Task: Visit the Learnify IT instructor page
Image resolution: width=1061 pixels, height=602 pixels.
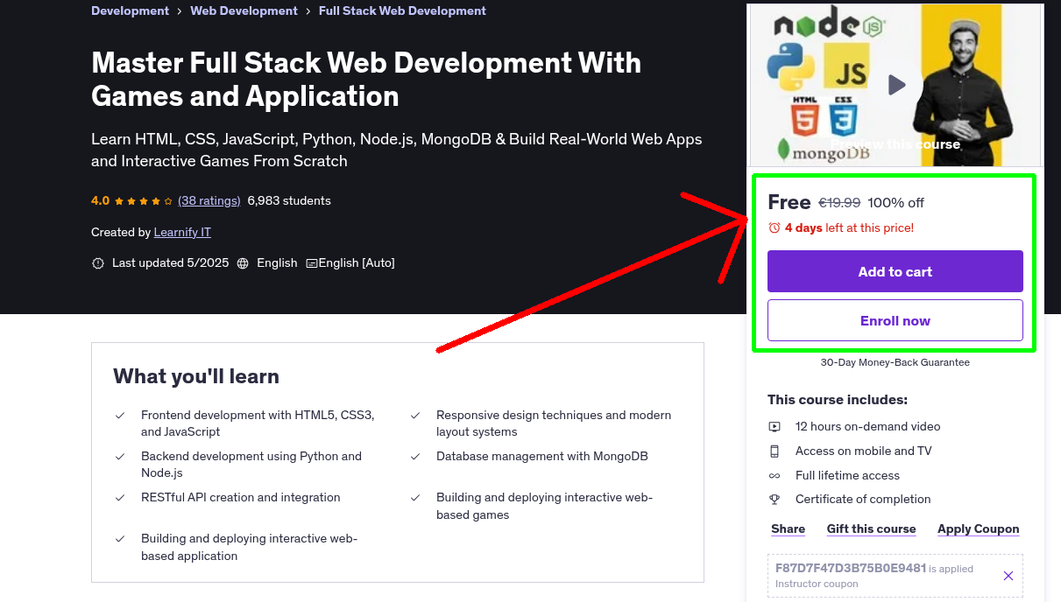Action: [182, 233]
